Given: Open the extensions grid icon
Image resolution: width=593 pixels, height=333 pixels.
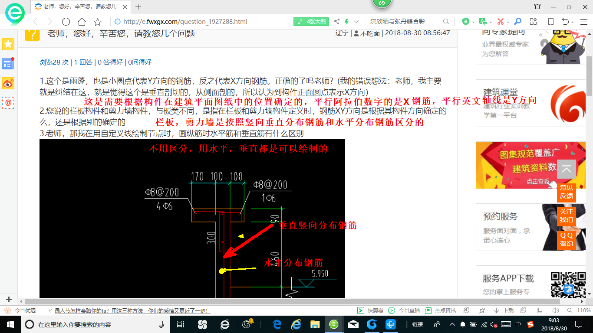Looking at the screenshot, I should coord(534,21).
